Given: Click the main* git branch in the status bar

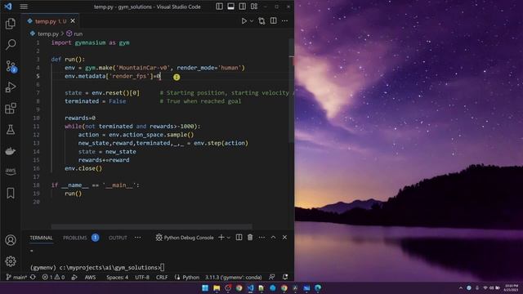Looking at the screenshot, I should [x=16, y=277].
